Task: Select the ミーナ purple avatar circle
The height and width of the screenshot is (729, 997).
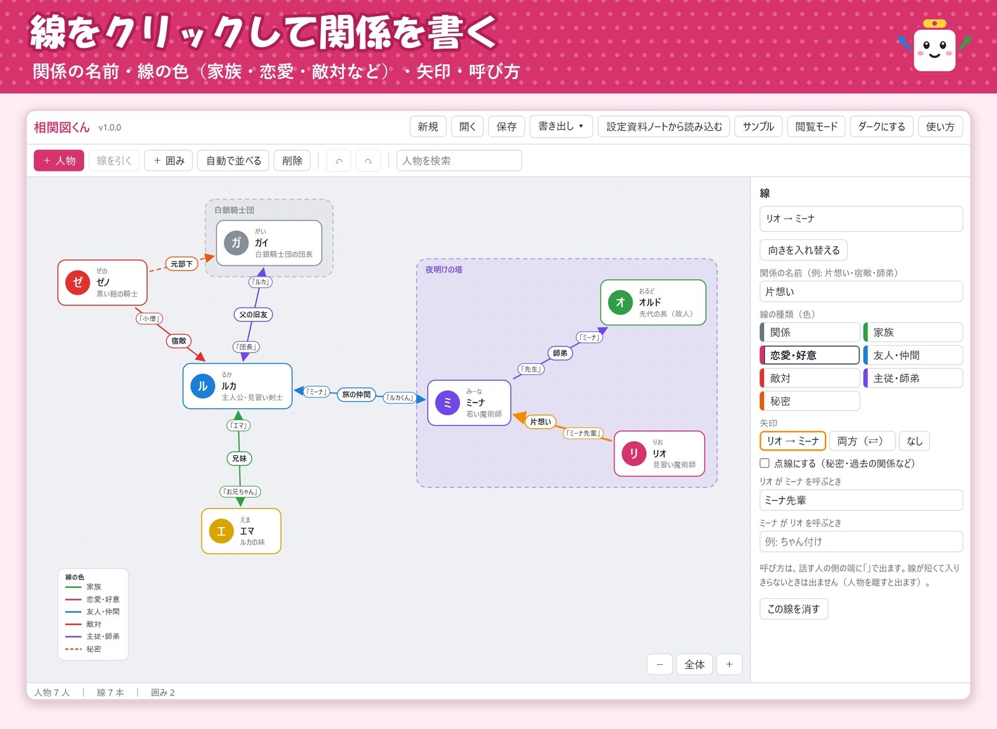Action: point(447,403)
